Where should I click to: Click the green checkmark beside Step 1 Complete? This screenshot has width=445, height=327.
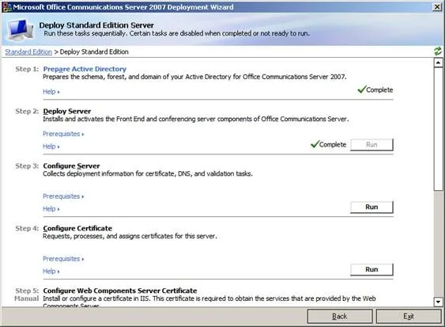point(361,89)
